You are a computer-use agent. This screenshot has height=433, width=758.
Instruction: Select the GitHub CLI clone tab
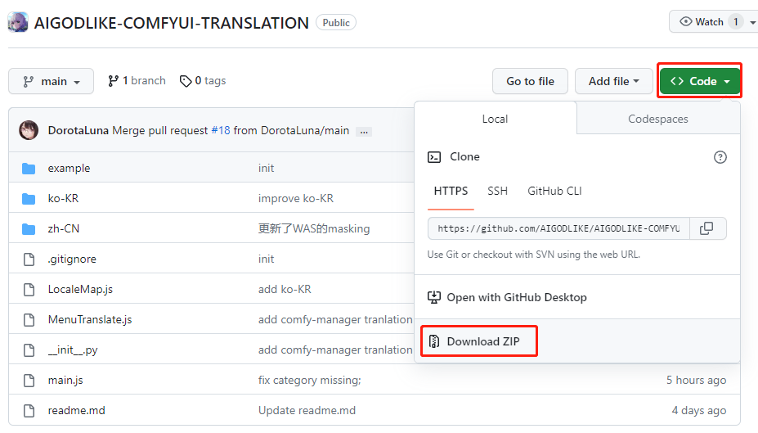click(x=554, y=191)
